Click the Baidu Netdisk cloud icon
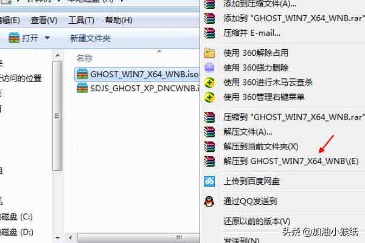This screenshot has width=365, height=243. 209,182
